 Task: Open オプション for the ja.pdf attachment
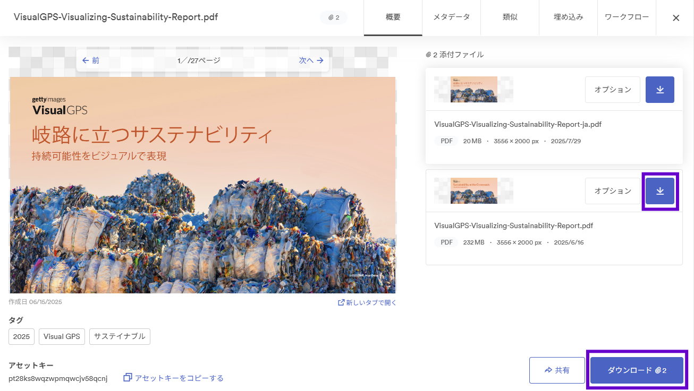click(613, 90)
